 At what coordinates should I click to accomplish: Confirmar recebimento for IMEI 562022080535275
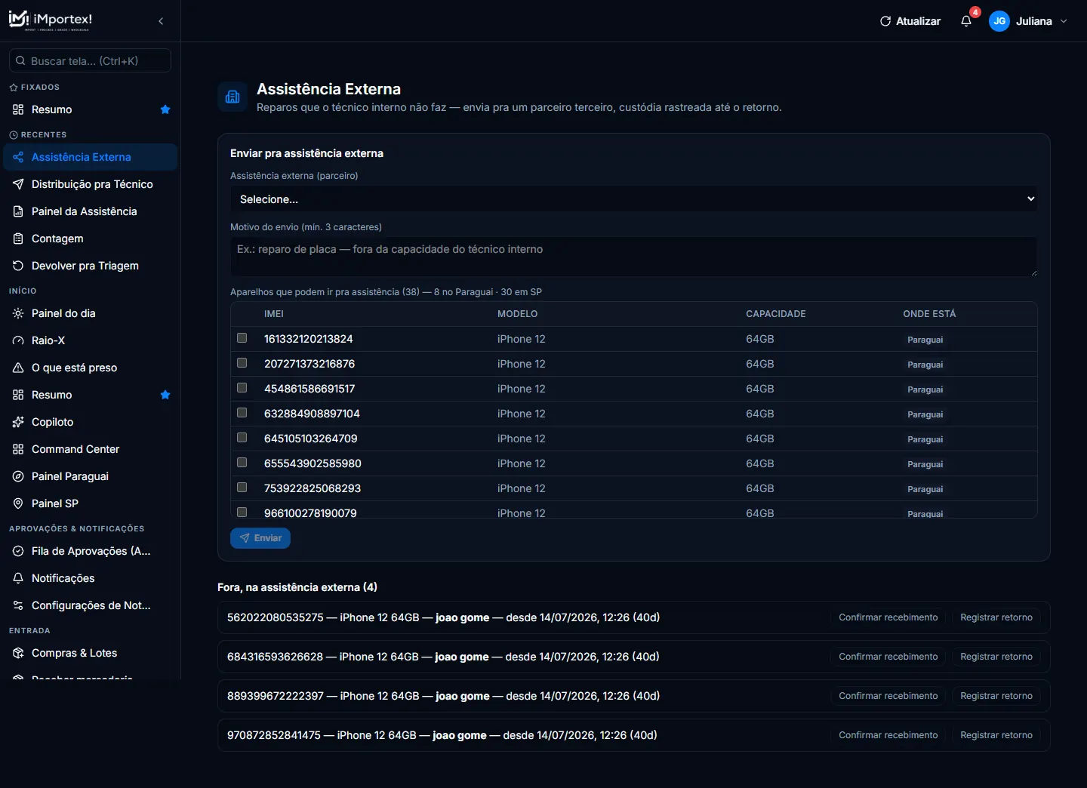pyautogui.click(x=888, y=617)
